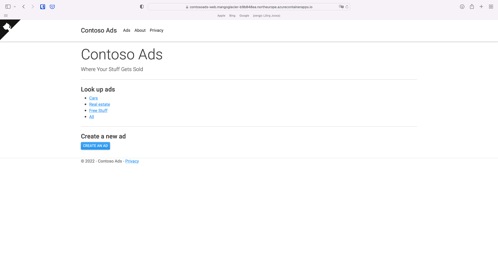Click the Safari sidebar toggle icon
The width and height of the screenshot is (498, 280).
click(8, 7)
